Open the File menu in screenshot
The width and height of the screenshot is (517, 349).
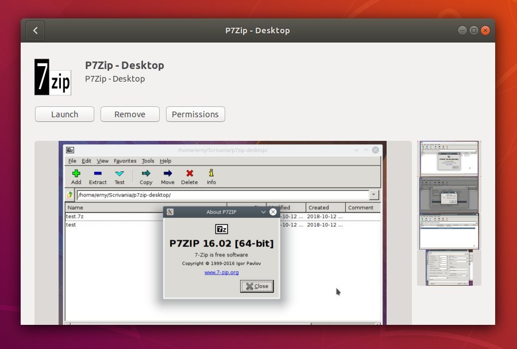point(72,161)
